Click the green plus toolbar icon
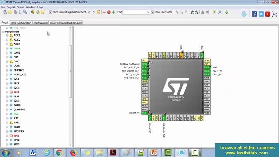 click(113, 12)
